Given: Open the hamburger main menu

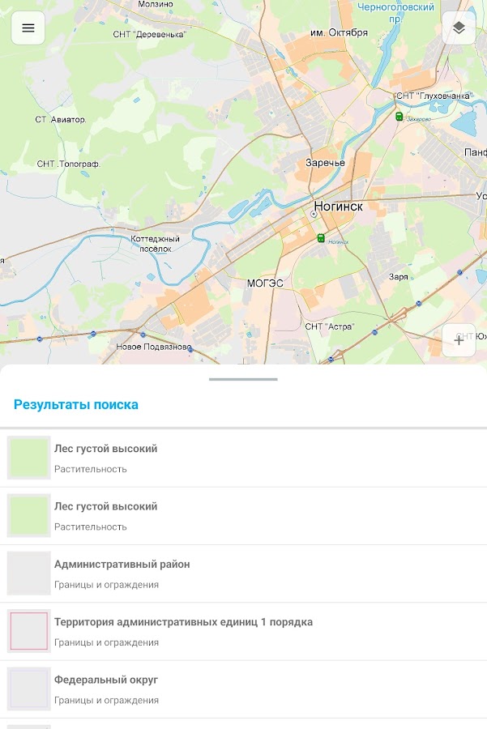Looking at the screenshot, I should click(x=28, y=28).
